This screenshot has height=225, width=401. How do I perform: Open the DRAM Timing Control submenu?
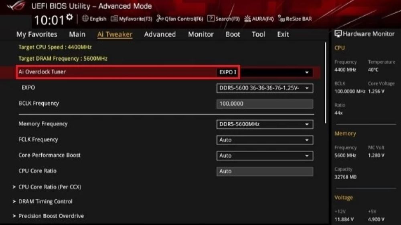45,201
